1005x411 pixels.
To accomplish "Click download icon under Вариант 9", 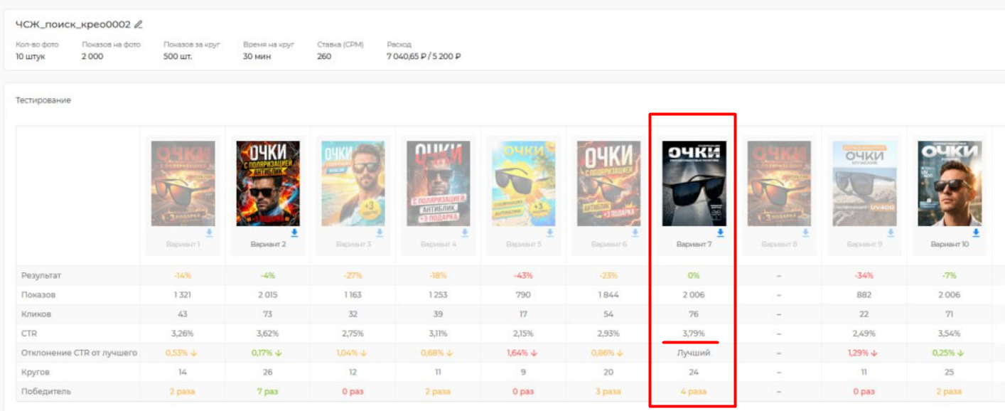I will click(891, 233).
